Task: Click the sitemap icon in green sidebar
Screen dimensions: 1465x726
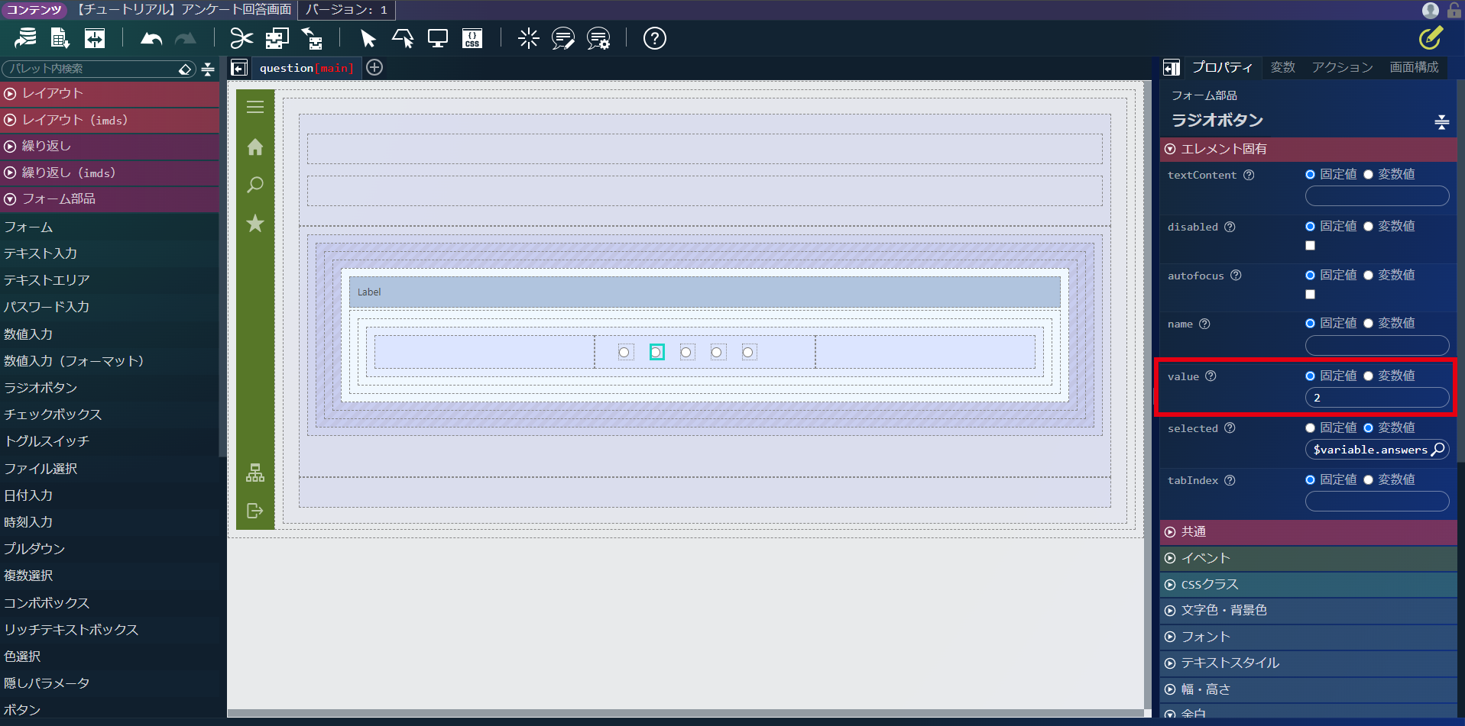Action: pyautogui.click(x=255, y=473)
